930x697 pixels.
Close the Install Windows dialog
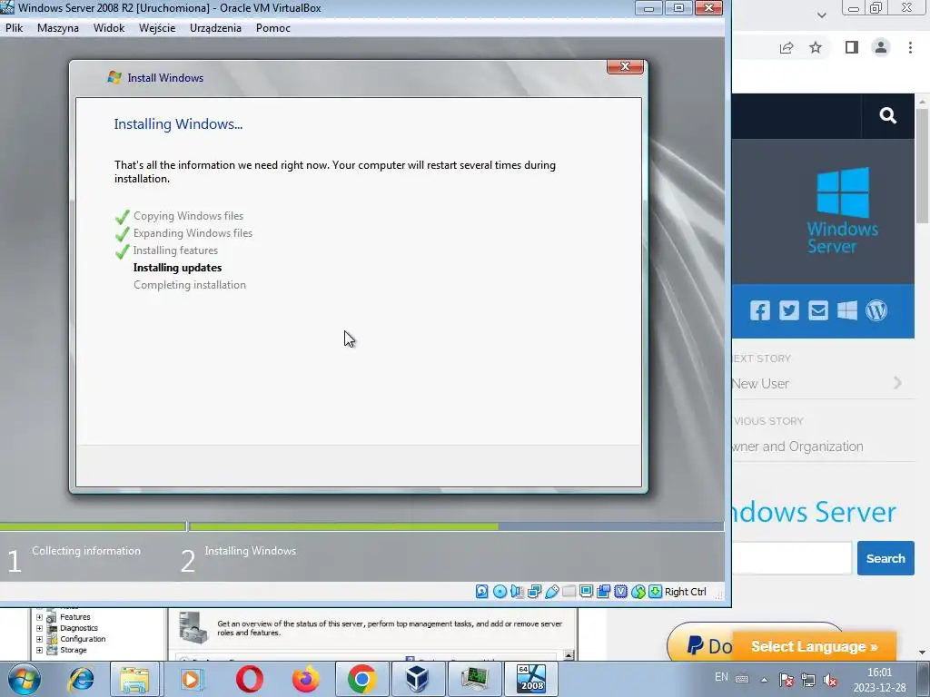click(625, 66)
